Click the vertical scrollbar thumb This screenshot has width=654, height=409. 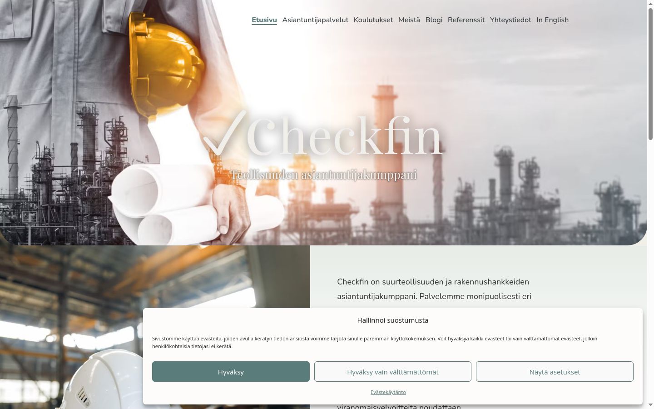[650, 74]
